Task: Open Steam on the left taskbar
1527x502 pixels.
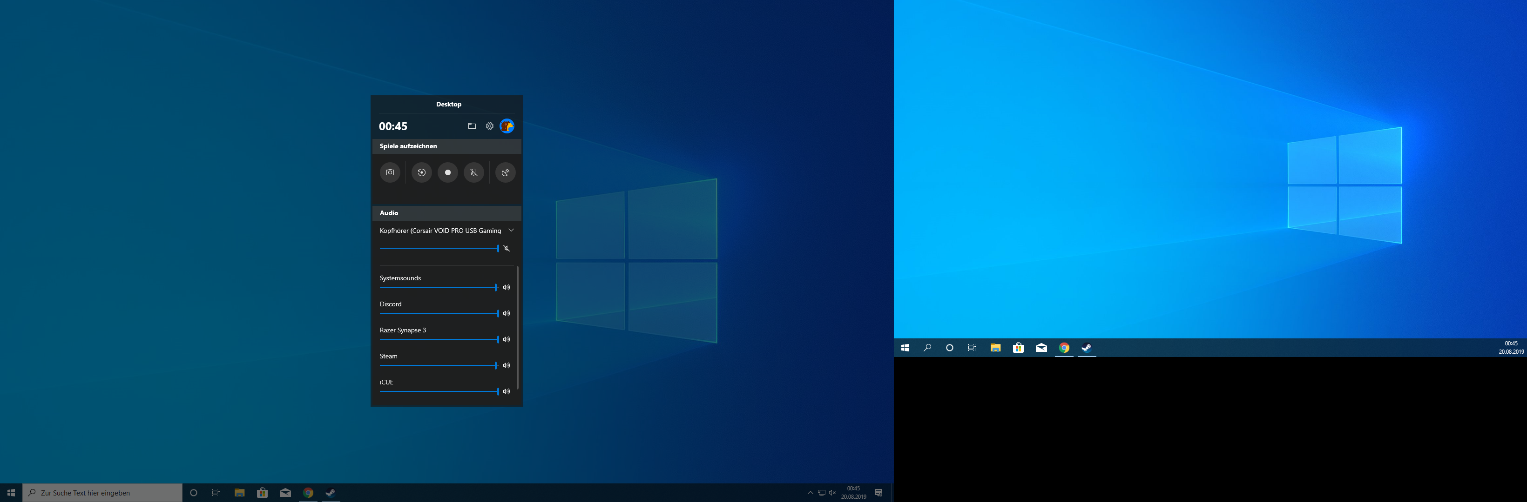Action: point(331,493)
